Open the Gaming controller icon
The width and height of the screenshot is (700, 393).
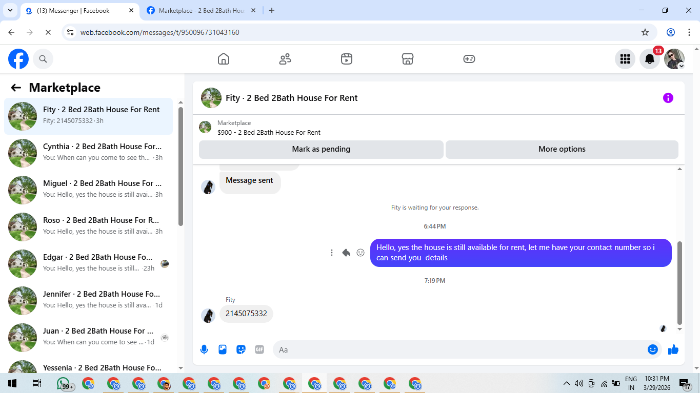(x=469, y=59)
